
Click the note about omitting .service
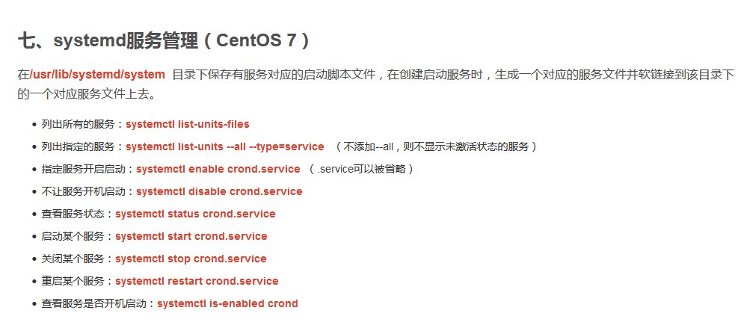click(361, 169)
